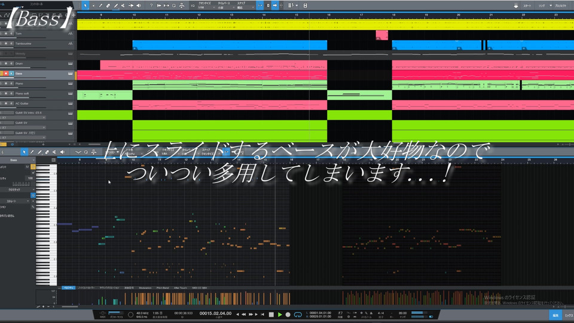Select the Range tool in top toolbar
Image resolution: width=574 pixels, height=323 pixels.
(93, 5)
